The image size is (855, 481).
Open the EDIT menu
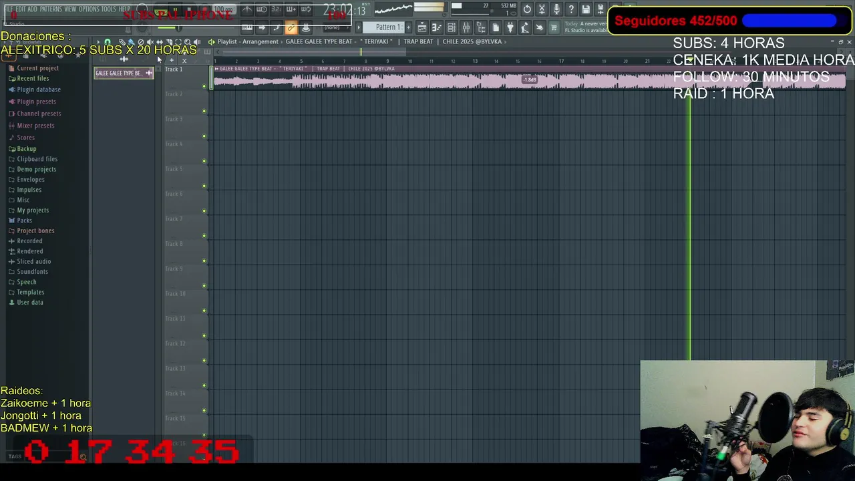[20, 9]
